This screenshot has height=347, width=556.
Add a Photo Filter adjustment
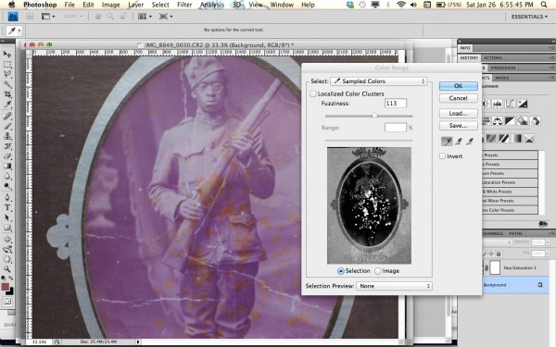[x=523, y=121]
